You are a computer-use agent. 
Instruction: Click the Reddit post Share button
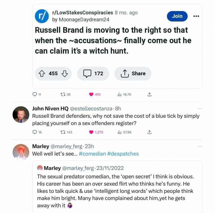[133, 74]
